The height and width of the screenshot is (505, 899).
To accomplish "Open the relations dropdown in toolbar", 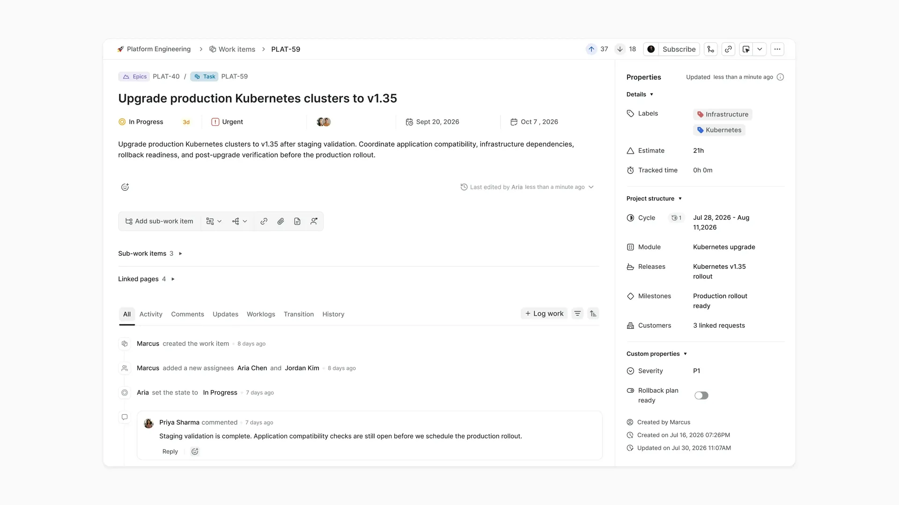I will click(x=239, y=221).
